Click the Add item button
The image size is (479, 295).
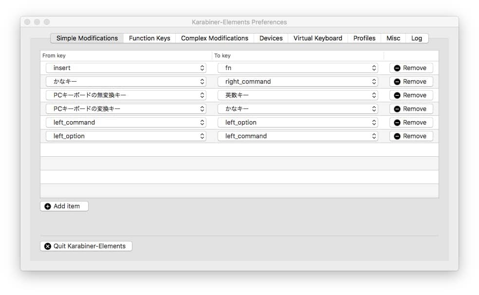(x=64, y=206)
